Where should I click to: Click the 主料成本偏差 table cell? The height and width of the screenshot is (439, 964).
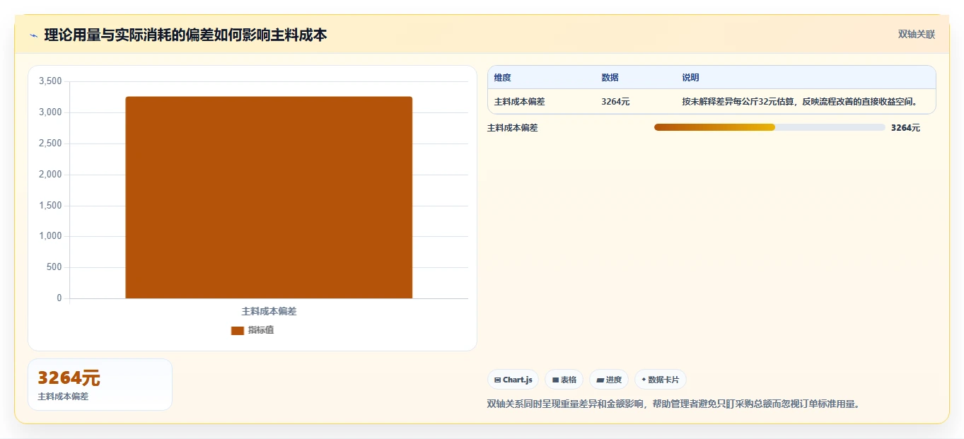520,102
